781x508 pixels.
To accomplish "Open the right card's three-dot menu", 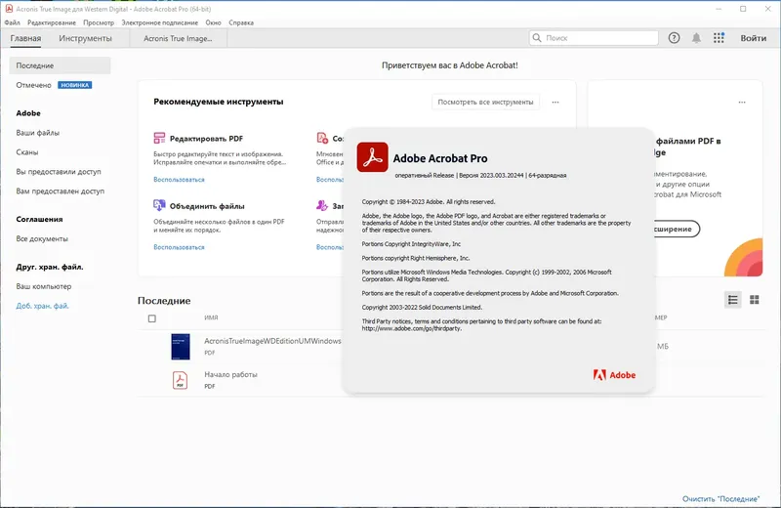I will tap(742, 103).
